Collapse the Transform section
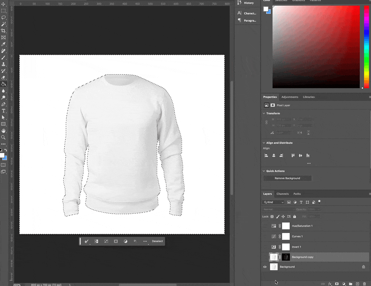371x286 pixels. click(x=264, y=113)
